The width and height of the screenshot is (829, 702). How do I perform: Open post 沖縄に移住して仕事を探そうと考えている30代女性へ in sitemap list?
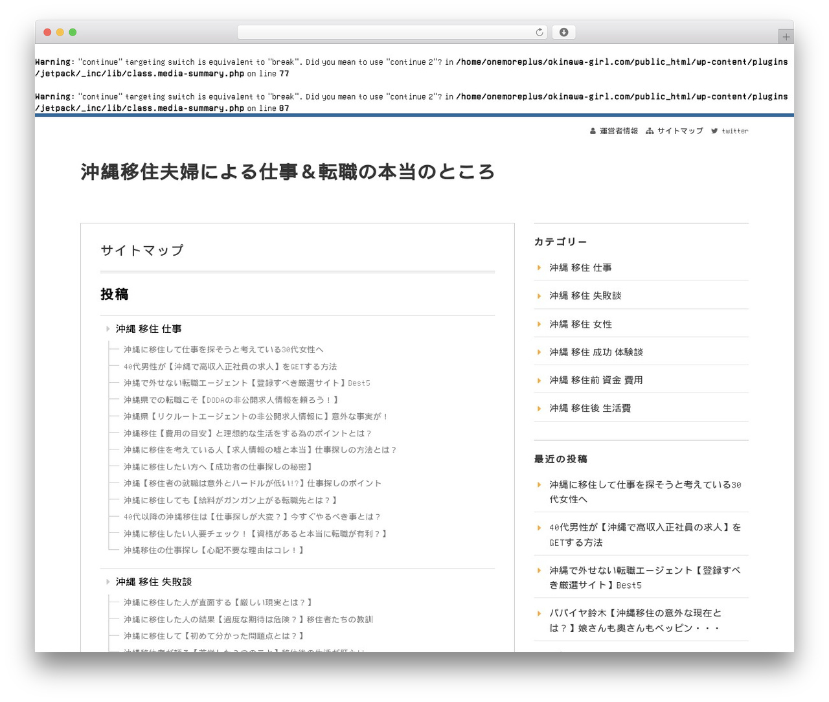pos(223,350)
